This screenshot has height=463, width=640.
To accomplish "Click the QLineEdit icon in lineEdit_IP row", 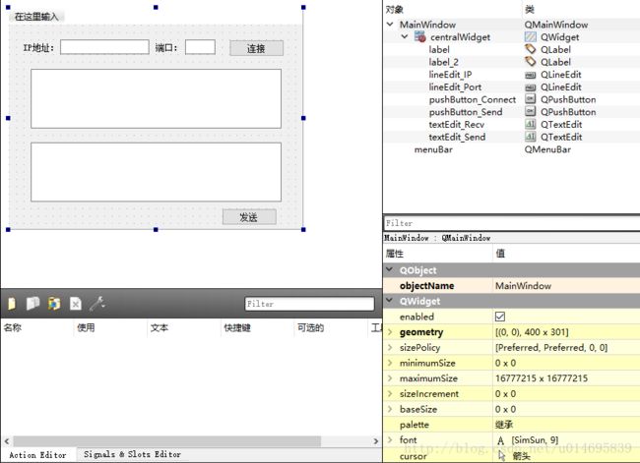I will click(x=530, y=75).
